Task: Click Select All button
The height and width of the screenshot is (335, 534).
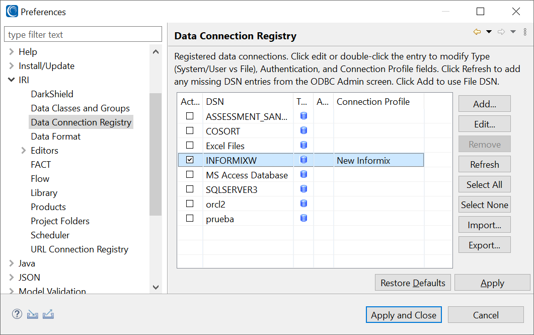Action: 485,184
